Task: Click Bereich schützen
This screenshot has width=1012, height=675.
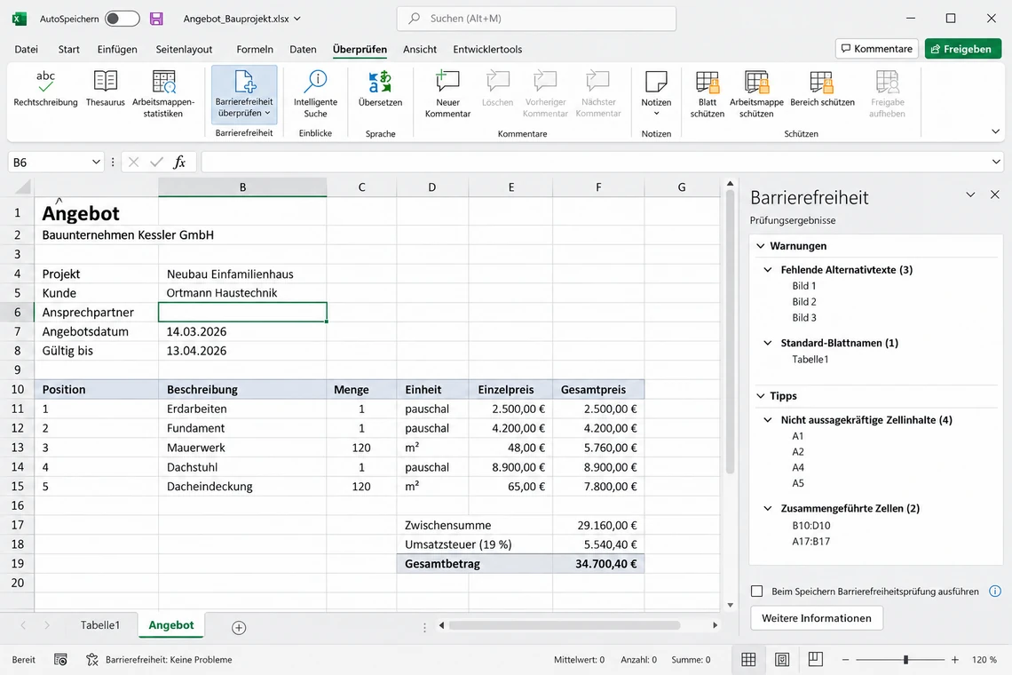Action: 822,89
